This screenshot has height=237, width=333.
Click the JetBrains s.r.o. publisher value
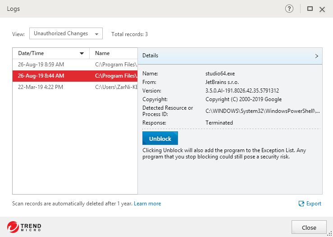click(x=222, y=82)
